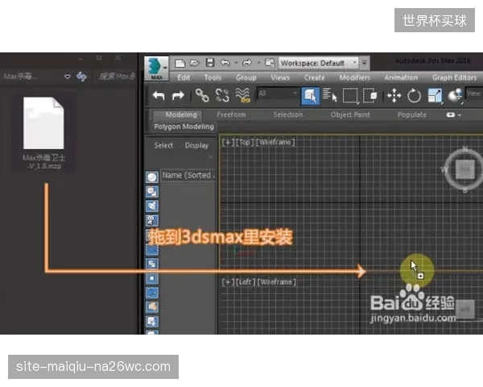The image size is (483, 387).
Task: Open the Undo history dropdown arrow
Action: coord(236,63)
